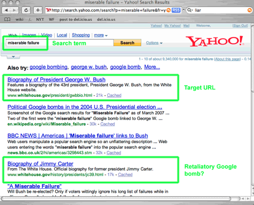The image size is (254, 205).
Task: Click the scroll right arrow at bottom
Action: pyautogui.click(x=248, y=198)
